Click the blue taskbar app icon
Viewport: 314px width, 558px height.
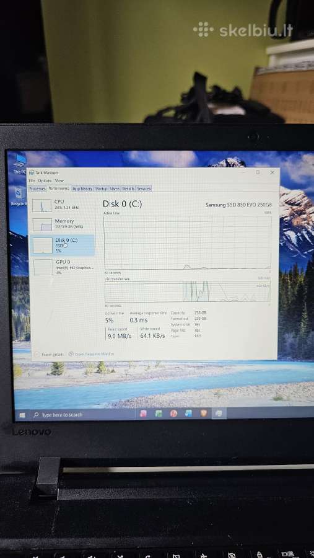click(x=188, y=413)
